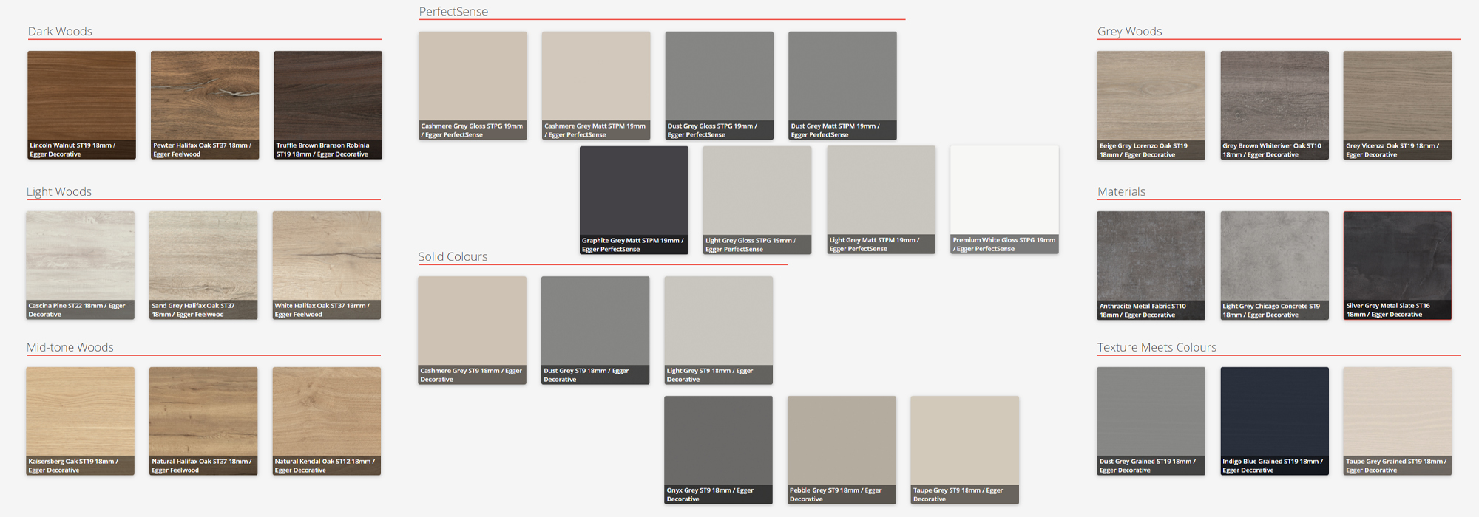Screen dimensions: 1479x517
Task: Pick Taupe Grey Grained ST19 texture
Action: coord(1398,421)
